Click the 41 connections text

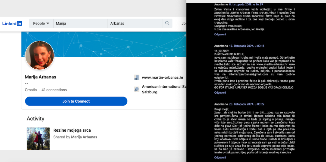tap(54, 90)
